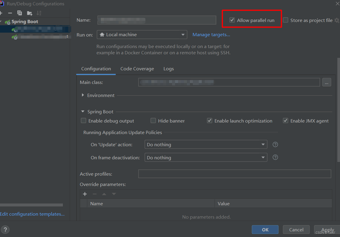The width and height of the screenshot is (340, 237).
Task: Click the Name column header in parameters table
Action: click(151, 203)
